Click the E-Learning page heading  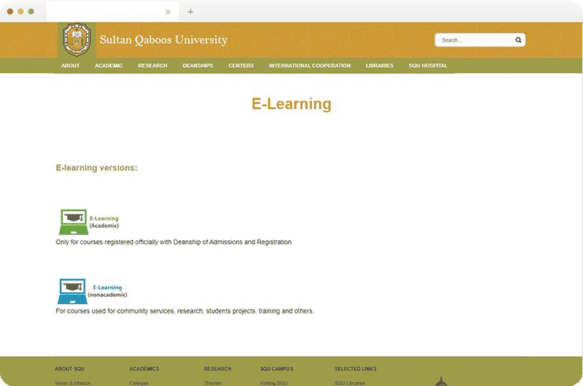[x=291, y=104]
